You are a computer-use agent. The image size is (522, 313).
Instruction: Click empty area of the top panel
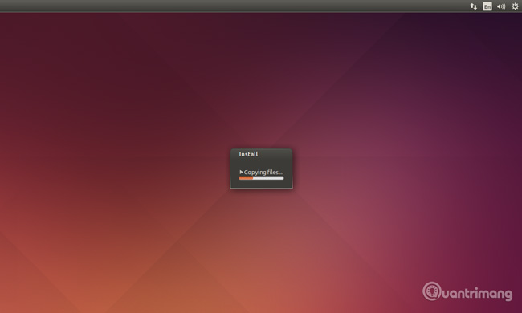pyautogui.click(x=233, y=6)
